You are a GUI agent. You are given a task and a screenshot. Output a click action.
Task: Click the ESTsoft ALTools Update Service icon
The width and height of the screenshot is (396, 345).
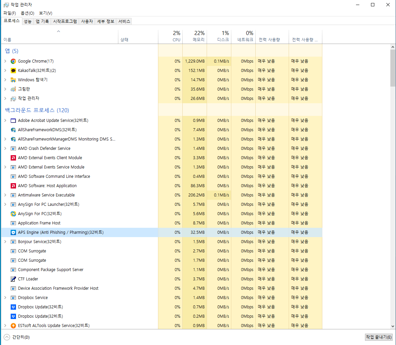click(13, 325)
